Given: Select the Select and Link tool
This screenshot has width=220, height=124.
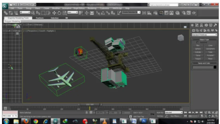Looking at the screenshot, I should click(5, 13).
